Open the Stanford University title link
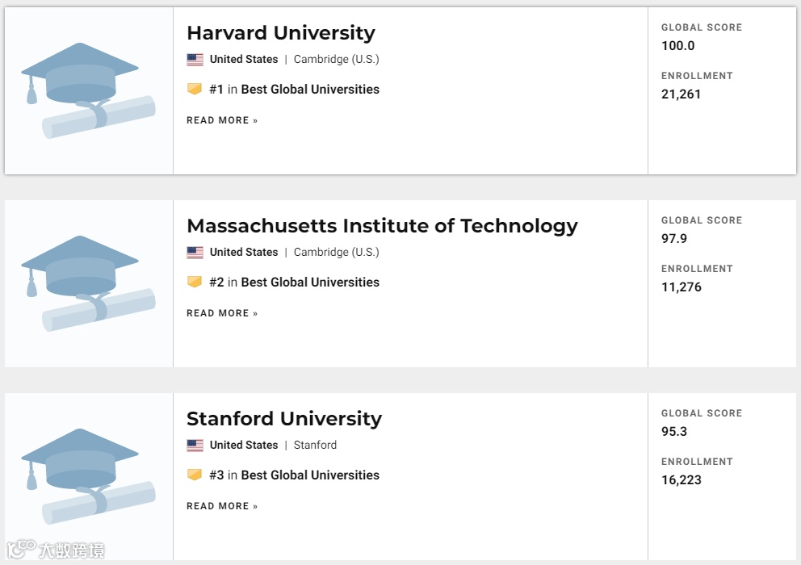Image resolution: width=801 pixels, height=565 pixels. [284, 419]
